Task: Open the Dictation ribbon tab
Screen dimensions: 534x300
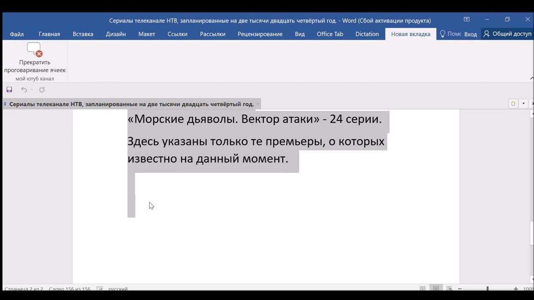Action: (x=367, y=34)
